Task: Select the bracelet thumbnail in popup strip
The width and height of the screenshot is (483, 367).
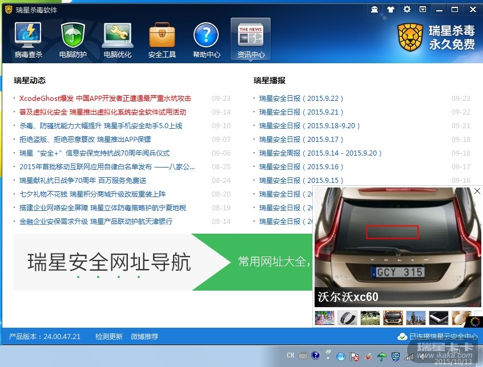Action: point(347,317)
